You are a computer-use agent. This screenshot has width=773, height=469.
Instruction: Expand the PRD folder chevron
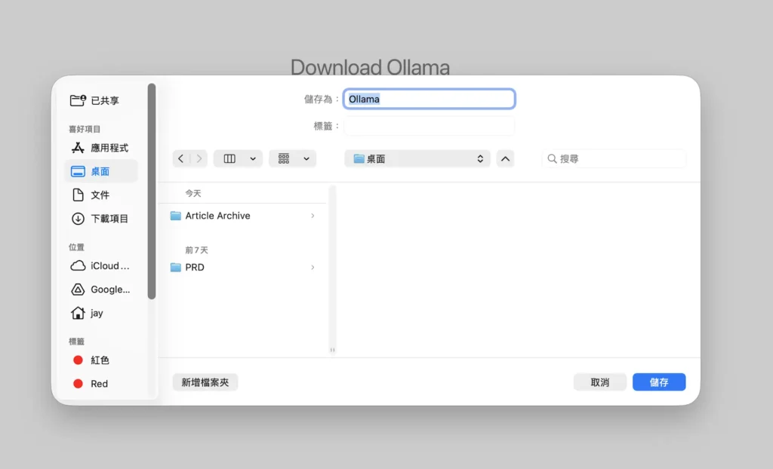[x=313, y=268]
